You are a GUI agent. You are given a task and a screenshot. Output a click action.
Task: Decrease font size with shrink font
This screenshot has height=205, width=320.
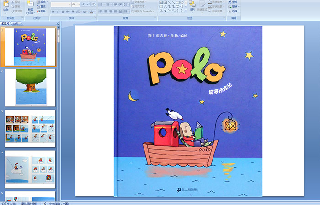click(88, 4)
